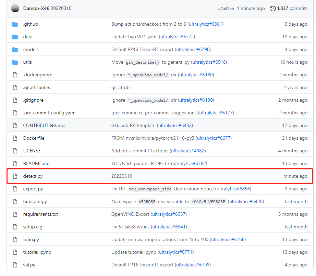
Task: Open the models folder
Action: [31, 50]
